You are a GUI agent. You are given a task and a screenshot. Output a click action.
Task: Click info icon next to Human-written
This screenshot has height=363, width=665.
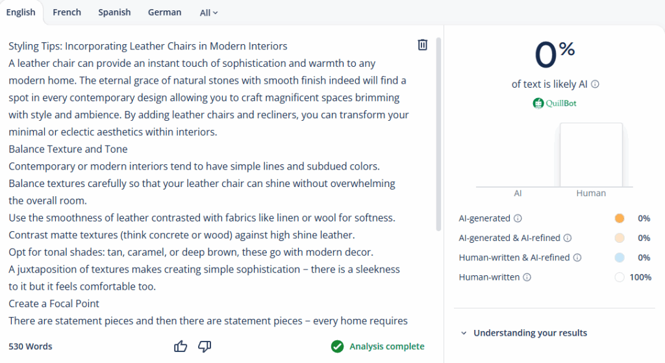[x=527, y=277]
